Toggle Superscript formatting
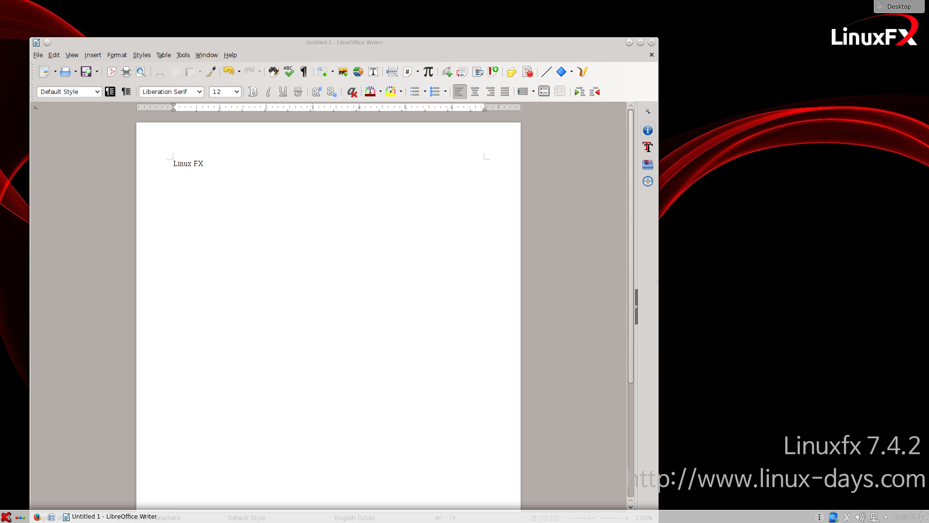This screenshot has width=929, height=523. (316, 92)
